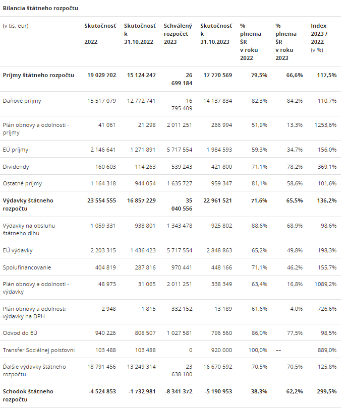Screen dimensions: 349x412
Task: Select the 'Transfer Sociálnej poisťovni' row label
Action: (39, 350)
